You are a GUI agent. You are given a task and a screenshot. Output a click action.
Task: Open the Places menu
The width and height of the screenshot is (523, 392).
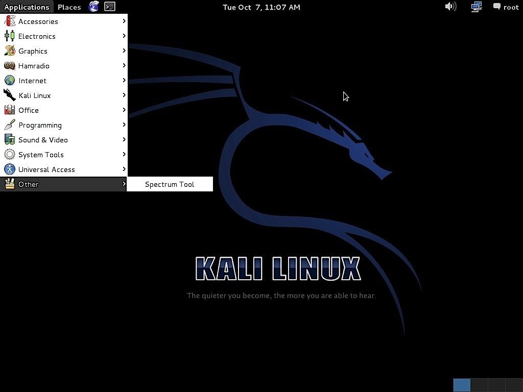[69, 7]
